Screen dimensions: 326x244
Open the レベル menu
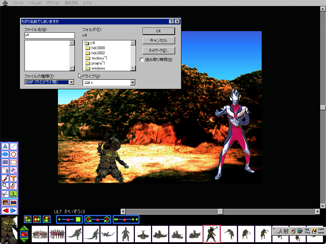coord(87,3)
